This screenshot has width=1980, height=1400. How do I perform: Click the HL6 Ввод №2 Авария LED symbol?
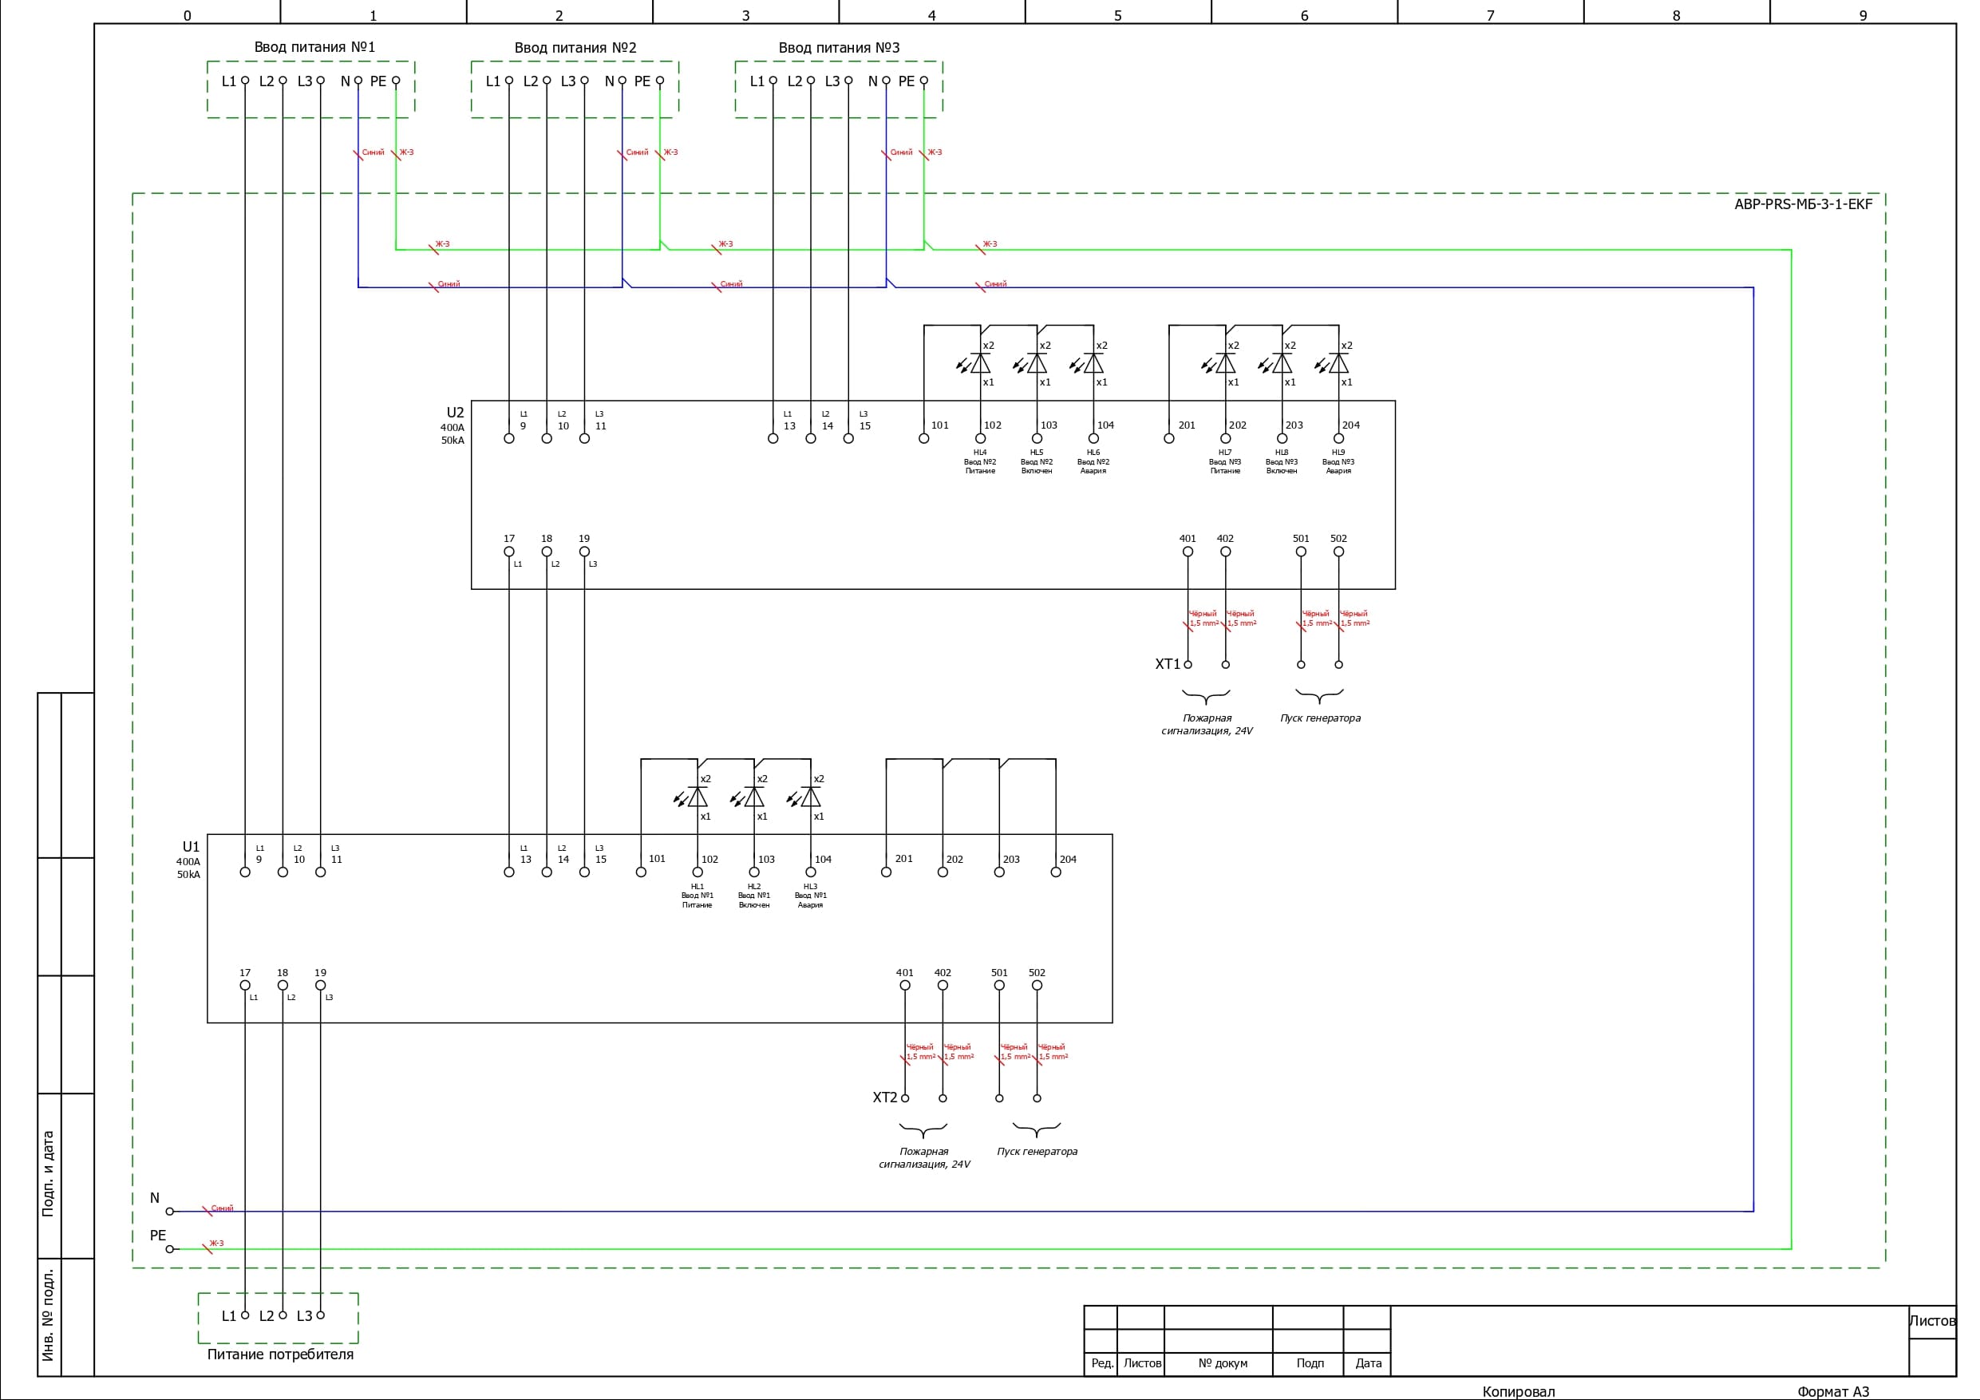[x=1093, y=364]
